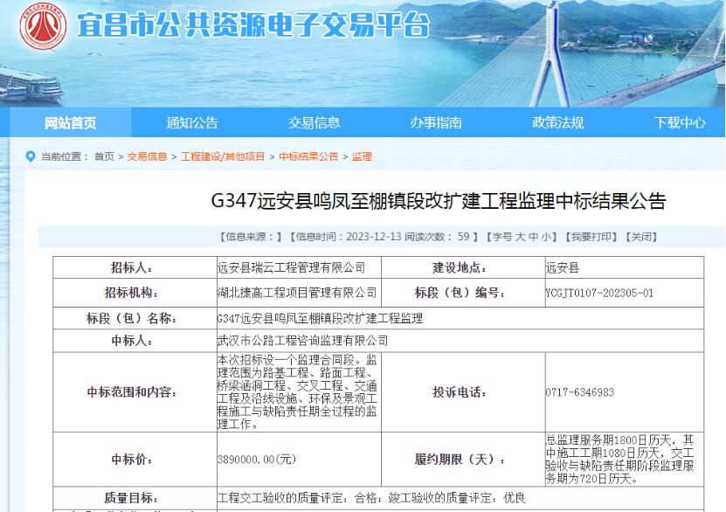Select 远安县瑞云工程管理有限公司 cell

299,267
